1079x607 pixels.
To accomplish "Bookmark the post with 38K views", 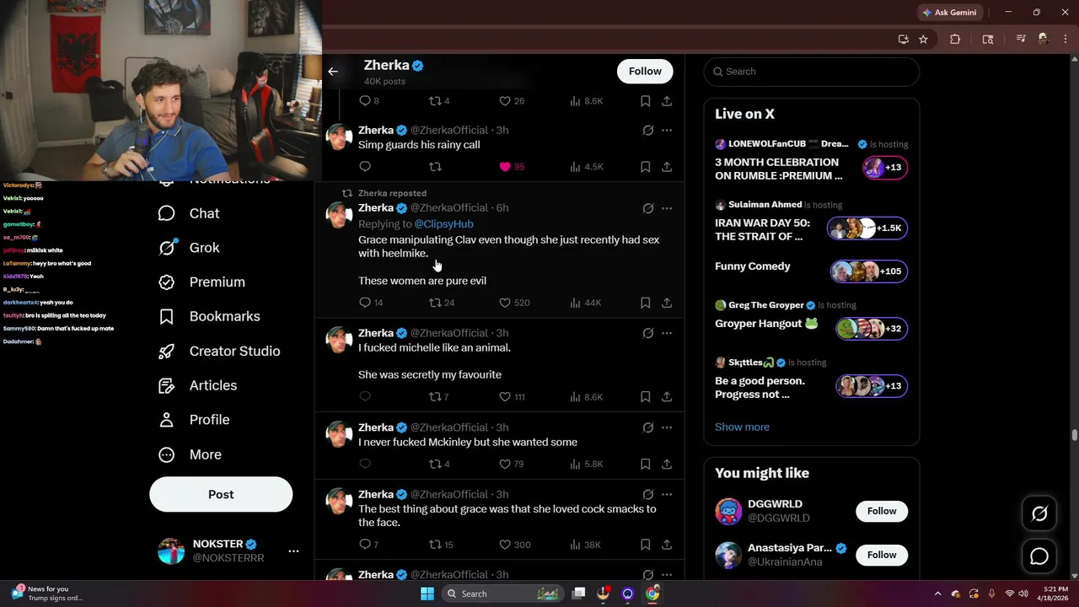I will [645, 545].
